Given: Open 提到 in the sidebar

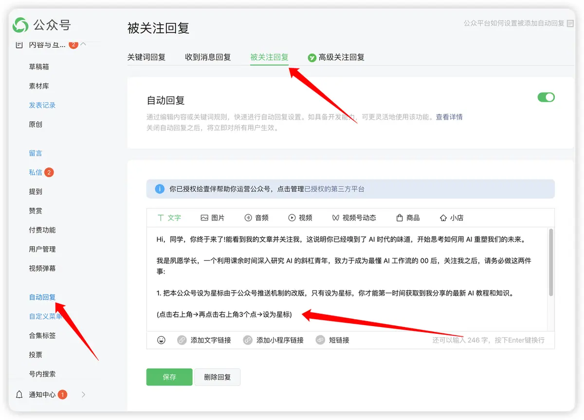Looking at the screenshot, I should coord(36,192).
